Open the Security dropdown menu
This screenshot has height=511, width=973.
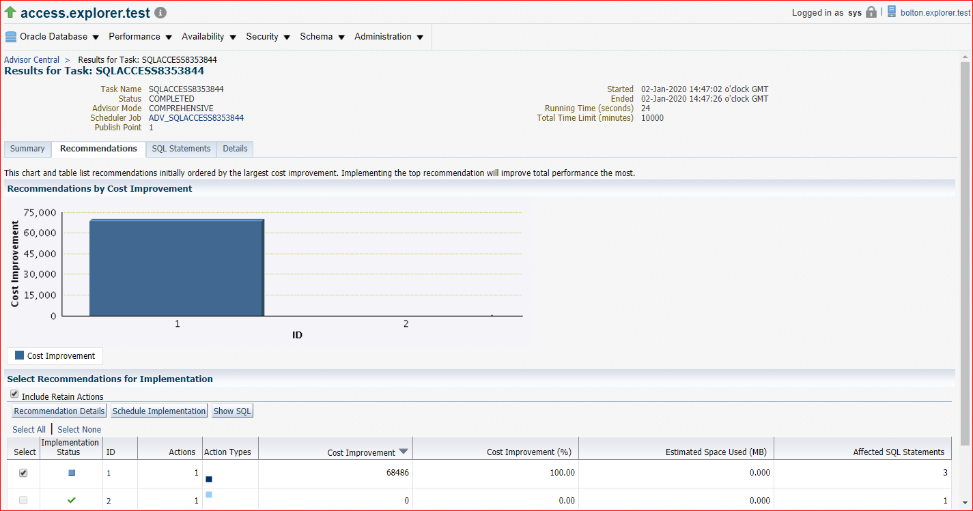coord(268,37)
